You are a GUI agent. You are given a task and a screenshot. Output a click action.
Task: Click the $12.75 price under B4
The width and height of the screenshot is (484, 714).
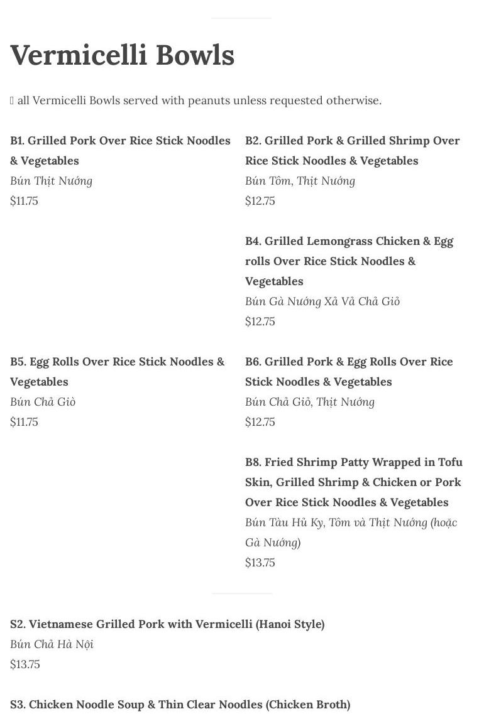click(x=260, y=322)
